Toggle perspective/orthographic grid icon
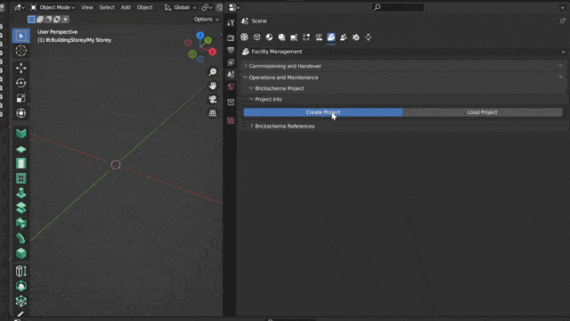The height and width of the screenshot is (321, 570). [x=213, y=113]
